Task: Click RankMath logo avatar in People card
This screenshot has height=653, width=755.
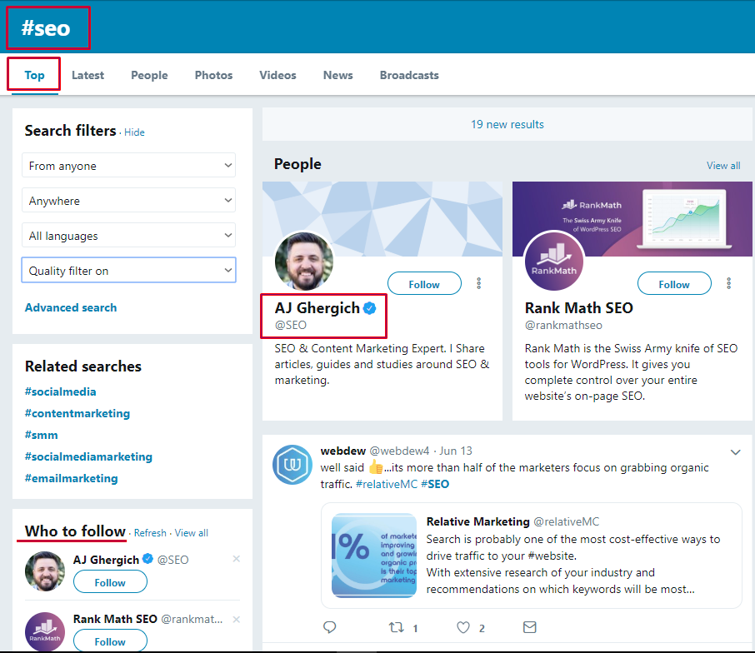Action: click(x=553, y=262)
